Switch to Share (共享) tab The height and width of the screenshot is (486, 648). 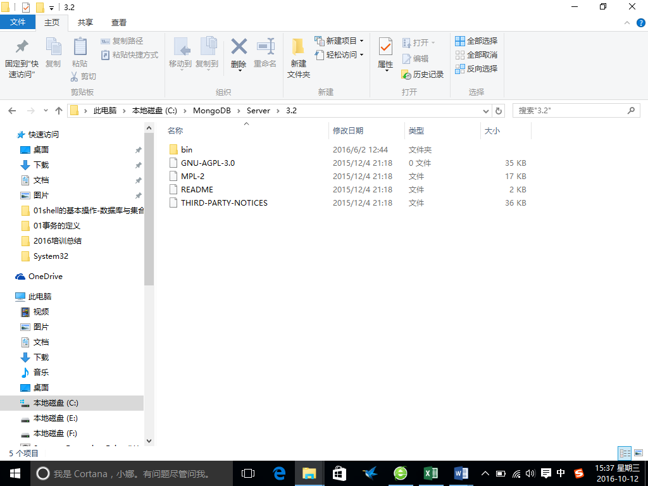(x=85, y=23)
